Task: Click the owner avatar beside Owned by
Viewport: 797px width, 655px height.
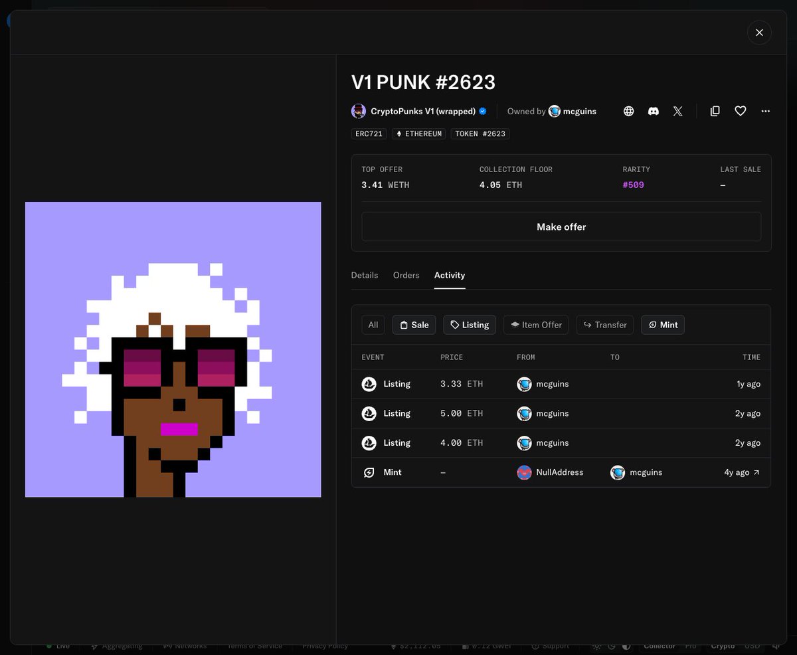Action: tap(555, 111)
